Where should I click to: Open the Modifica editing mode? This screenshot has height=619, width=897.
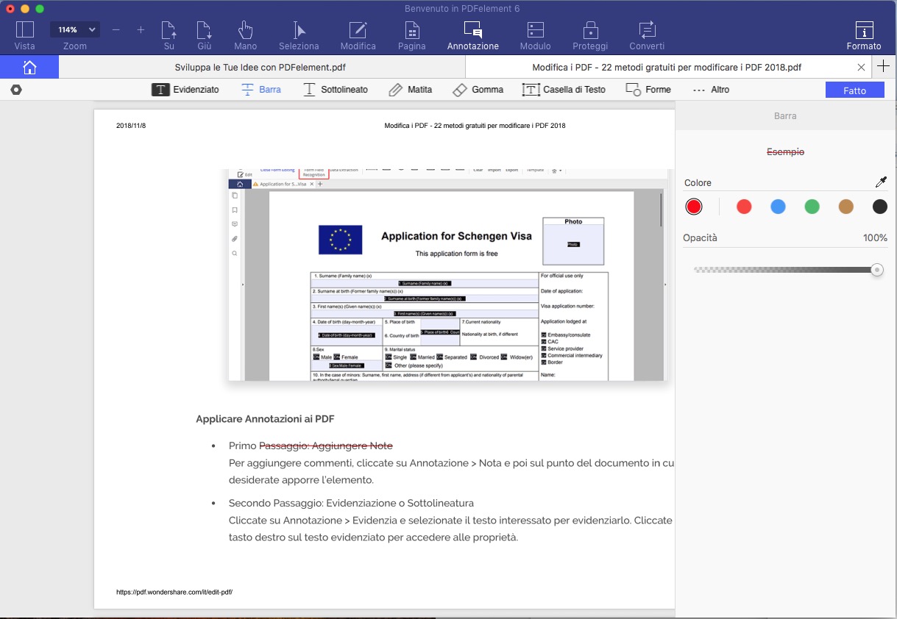(x=358, y=35)
